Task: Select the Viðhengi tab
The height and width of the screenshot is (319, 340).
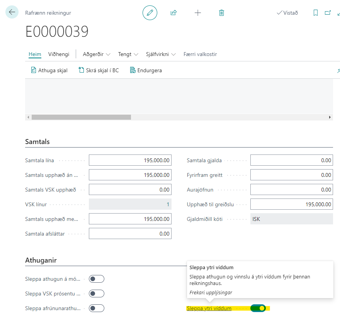Action: pos(59,54)
